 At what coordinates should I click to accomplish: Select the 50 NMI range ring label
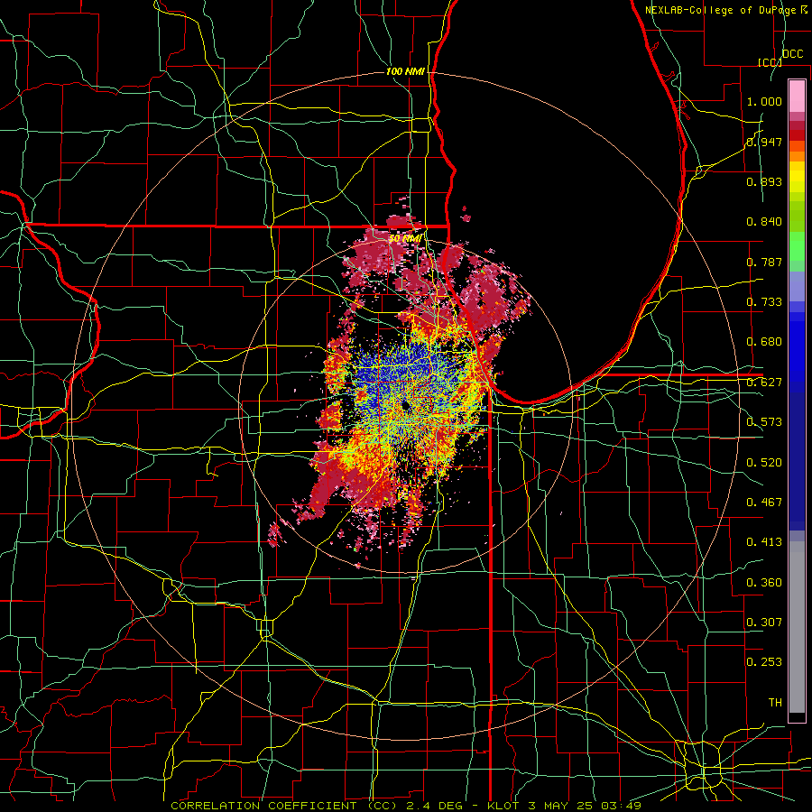point(404,239)
